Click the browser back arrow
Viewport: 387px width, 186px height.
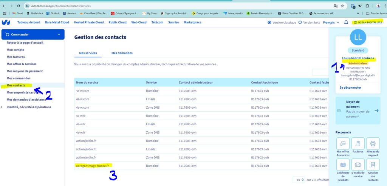point(4,6)
